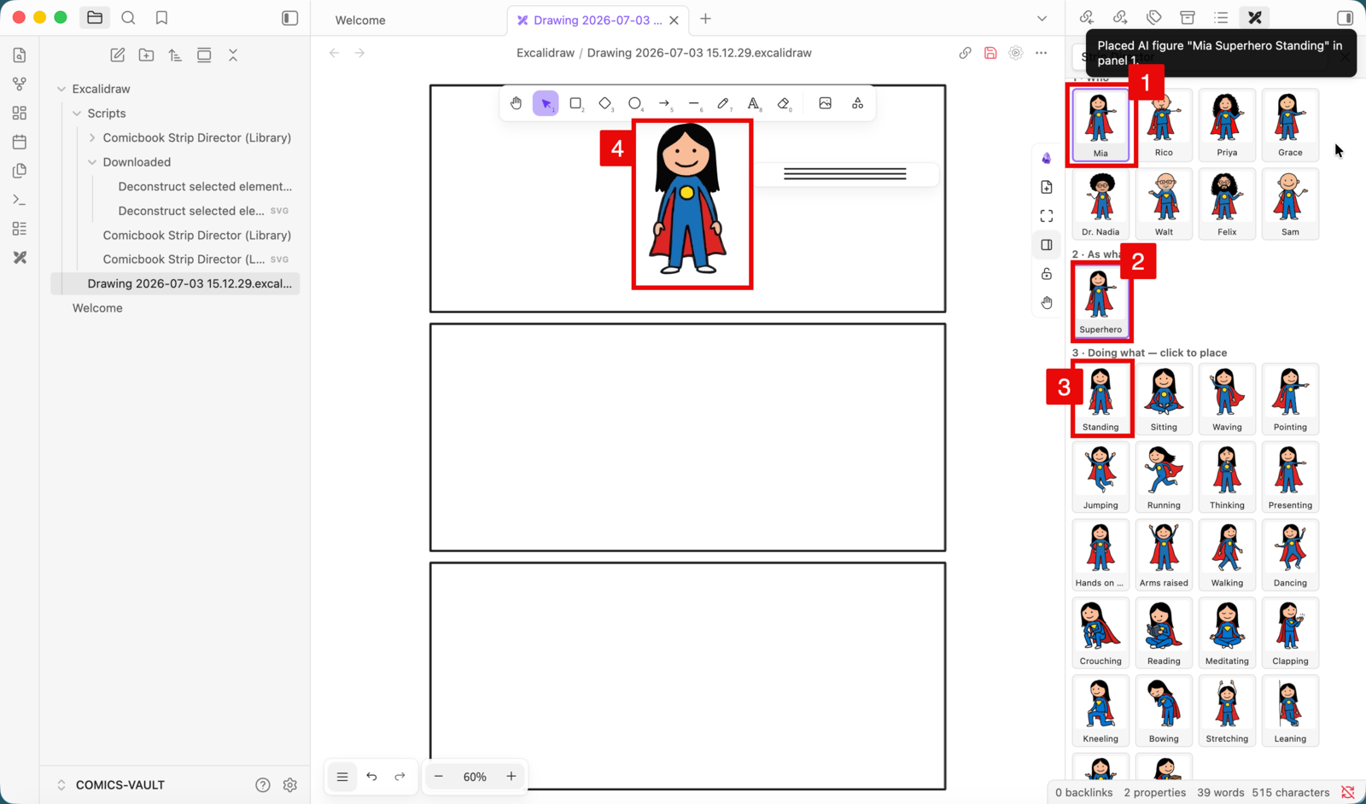The image size is (1366, 804).
Task: Zoom in on the canvas
Action: pyautogui.click(x=511, y=776)
